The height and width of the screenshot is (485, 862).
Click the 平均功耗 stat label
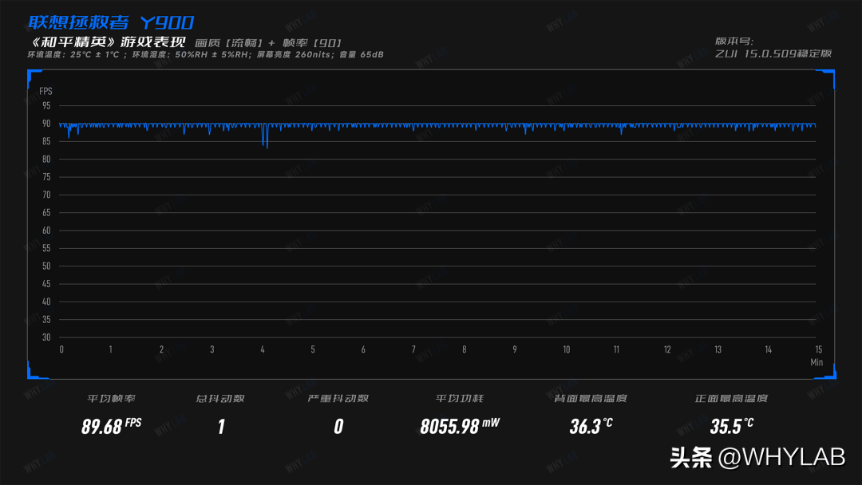tap(460, 398)
